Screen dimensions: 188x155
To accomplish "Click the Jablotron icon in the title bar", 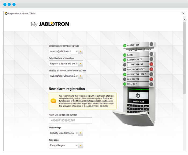I will [6, 13].
